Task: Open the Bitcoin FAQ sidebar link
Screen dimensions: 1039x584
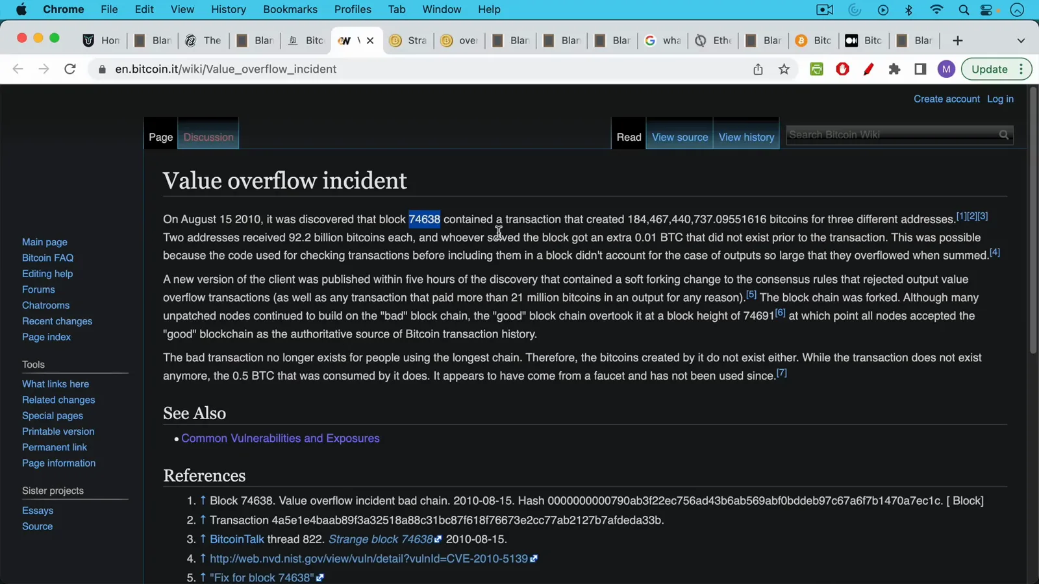Action: [47, 258]
